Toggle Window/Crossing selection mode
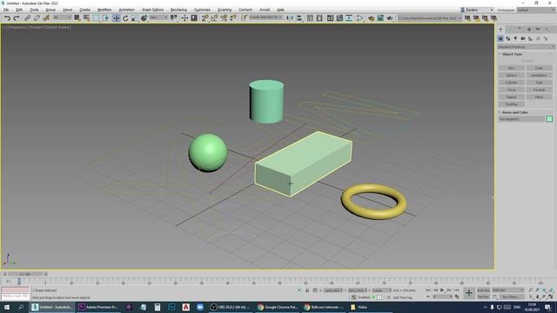 point(106,18)
